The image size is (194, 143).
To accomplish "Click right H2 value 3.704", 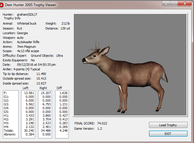I will point(47,119).
